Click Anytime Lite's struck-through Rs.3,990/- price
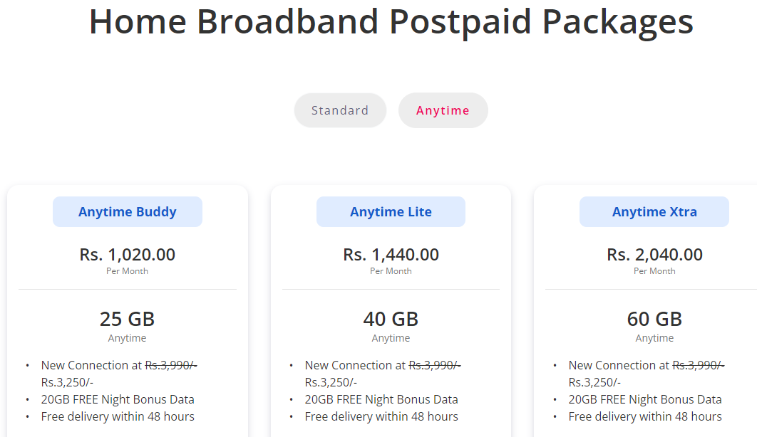The image size is (757, 437). (435, 365)
